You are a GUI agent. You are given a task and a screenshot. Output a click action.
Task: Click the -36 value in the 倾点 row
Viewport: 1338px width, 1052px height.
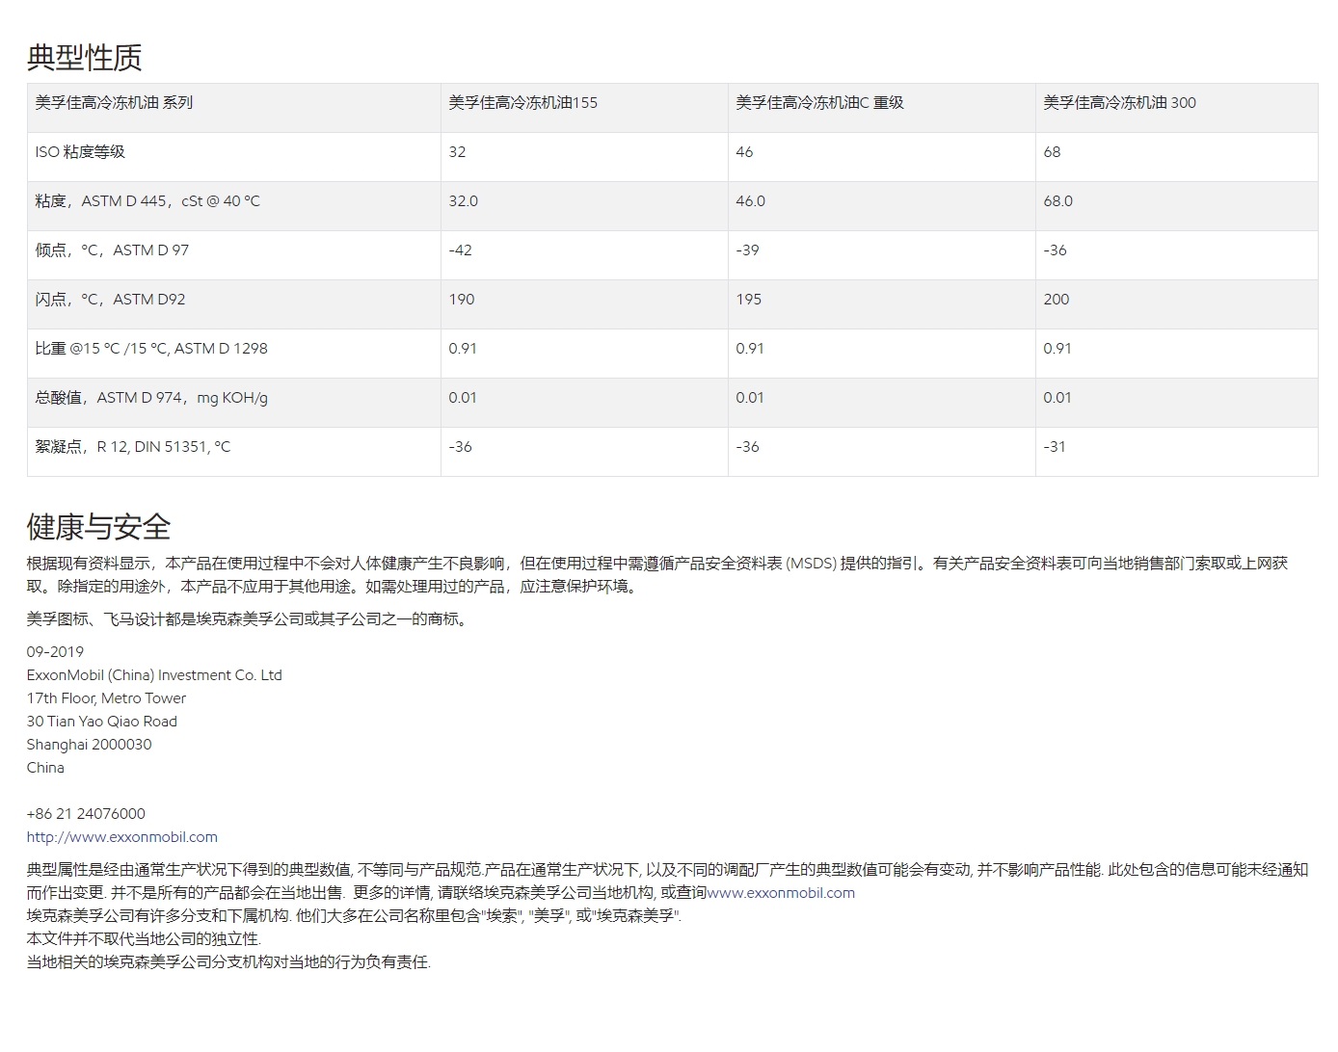click(x=1055, y=250)
